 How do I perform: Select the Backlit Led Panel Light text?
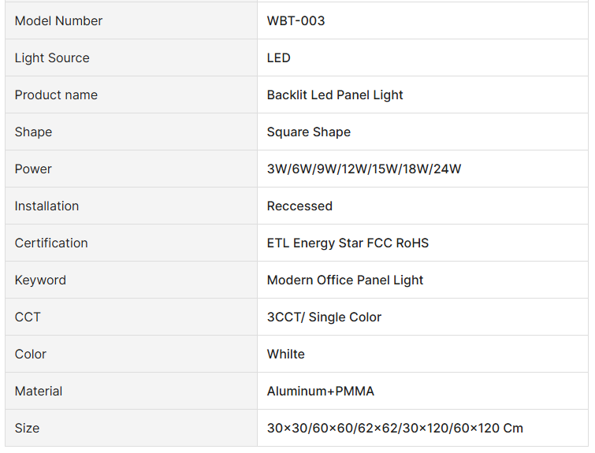click(x=335, y=95)
